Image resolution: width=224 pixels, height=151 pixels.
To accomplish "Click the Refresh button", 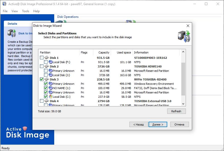I will 176,111.
